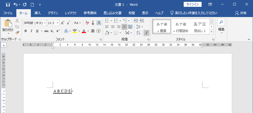Viewport: 253px width, 113px height.
Task: Toggle superscript formatting
Action: (x=58, y=31)
